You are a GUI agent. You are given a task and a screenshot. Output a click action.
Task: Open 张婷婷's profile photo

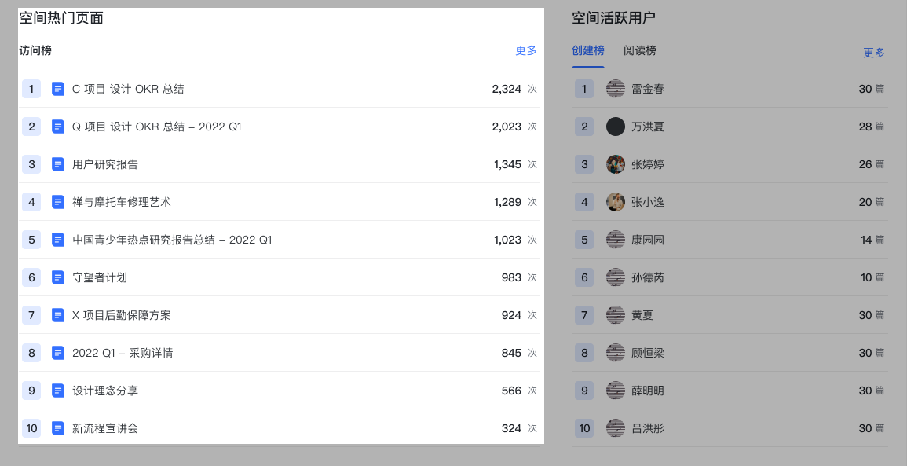(x=616, y=164)
